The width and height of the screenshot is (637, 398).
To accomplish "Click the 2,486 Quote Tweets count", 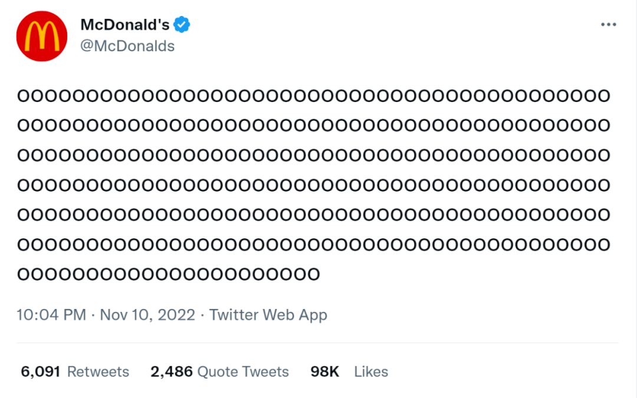I will pos(172,371).
